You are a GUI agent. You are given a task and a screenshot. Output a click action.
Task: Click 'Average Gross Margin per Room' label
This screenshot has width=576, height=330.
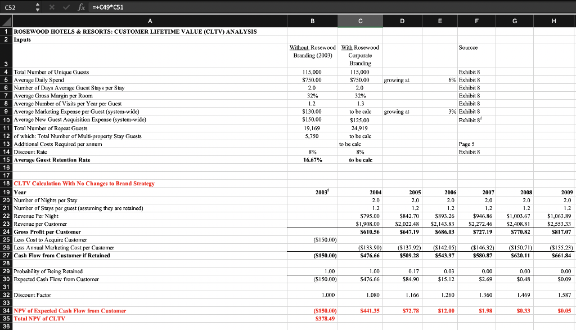point(53,96)
